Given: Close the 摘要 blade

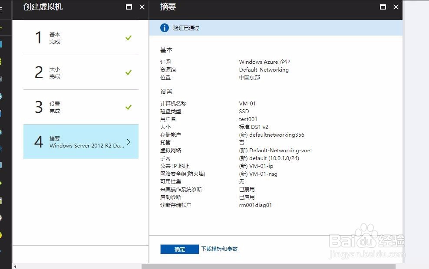Looking at the screenshot, I should pyautogui.click(x=396, y=7).
